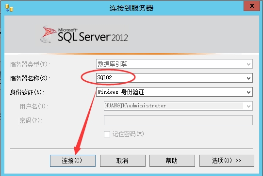Image resolution: width=263 pixels, height=176 pixels.
Task: Click the 密码(P) label
Action: click(31, 120)
